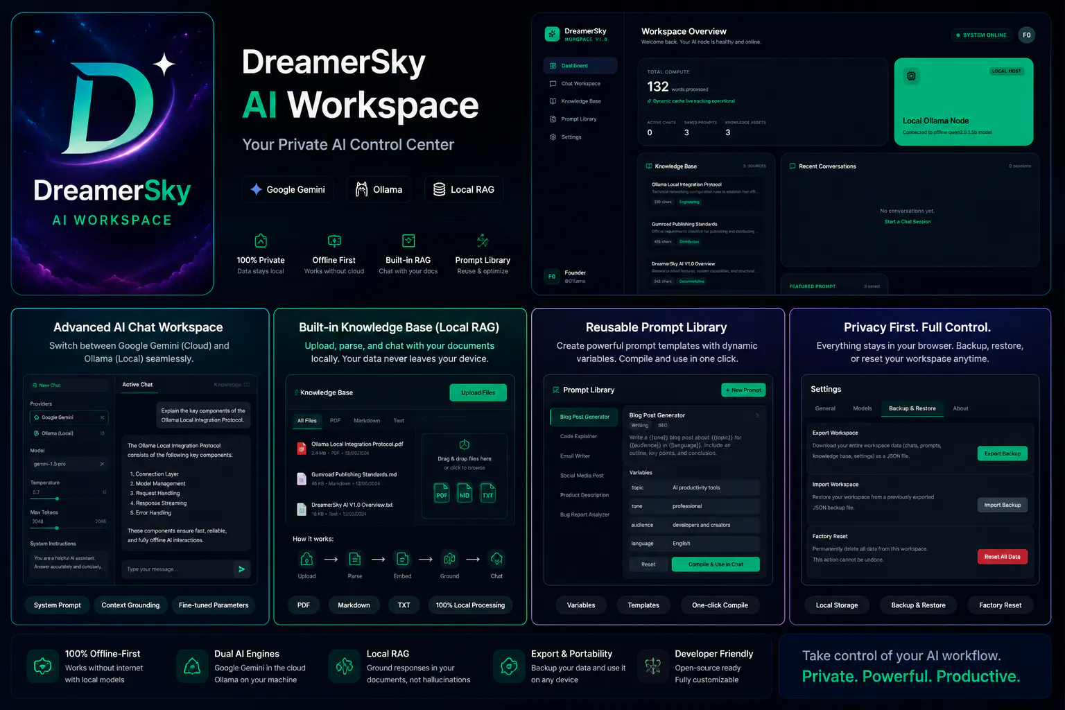Open Ollama Local Integration Protocol dashboard entry
This screenshot has height=710, width=1065.
705,193
